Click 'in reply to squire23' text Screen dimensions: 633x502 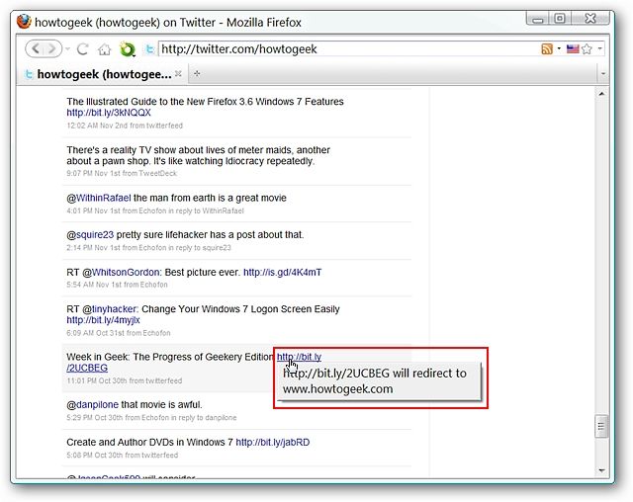click(x=200, y=248)
